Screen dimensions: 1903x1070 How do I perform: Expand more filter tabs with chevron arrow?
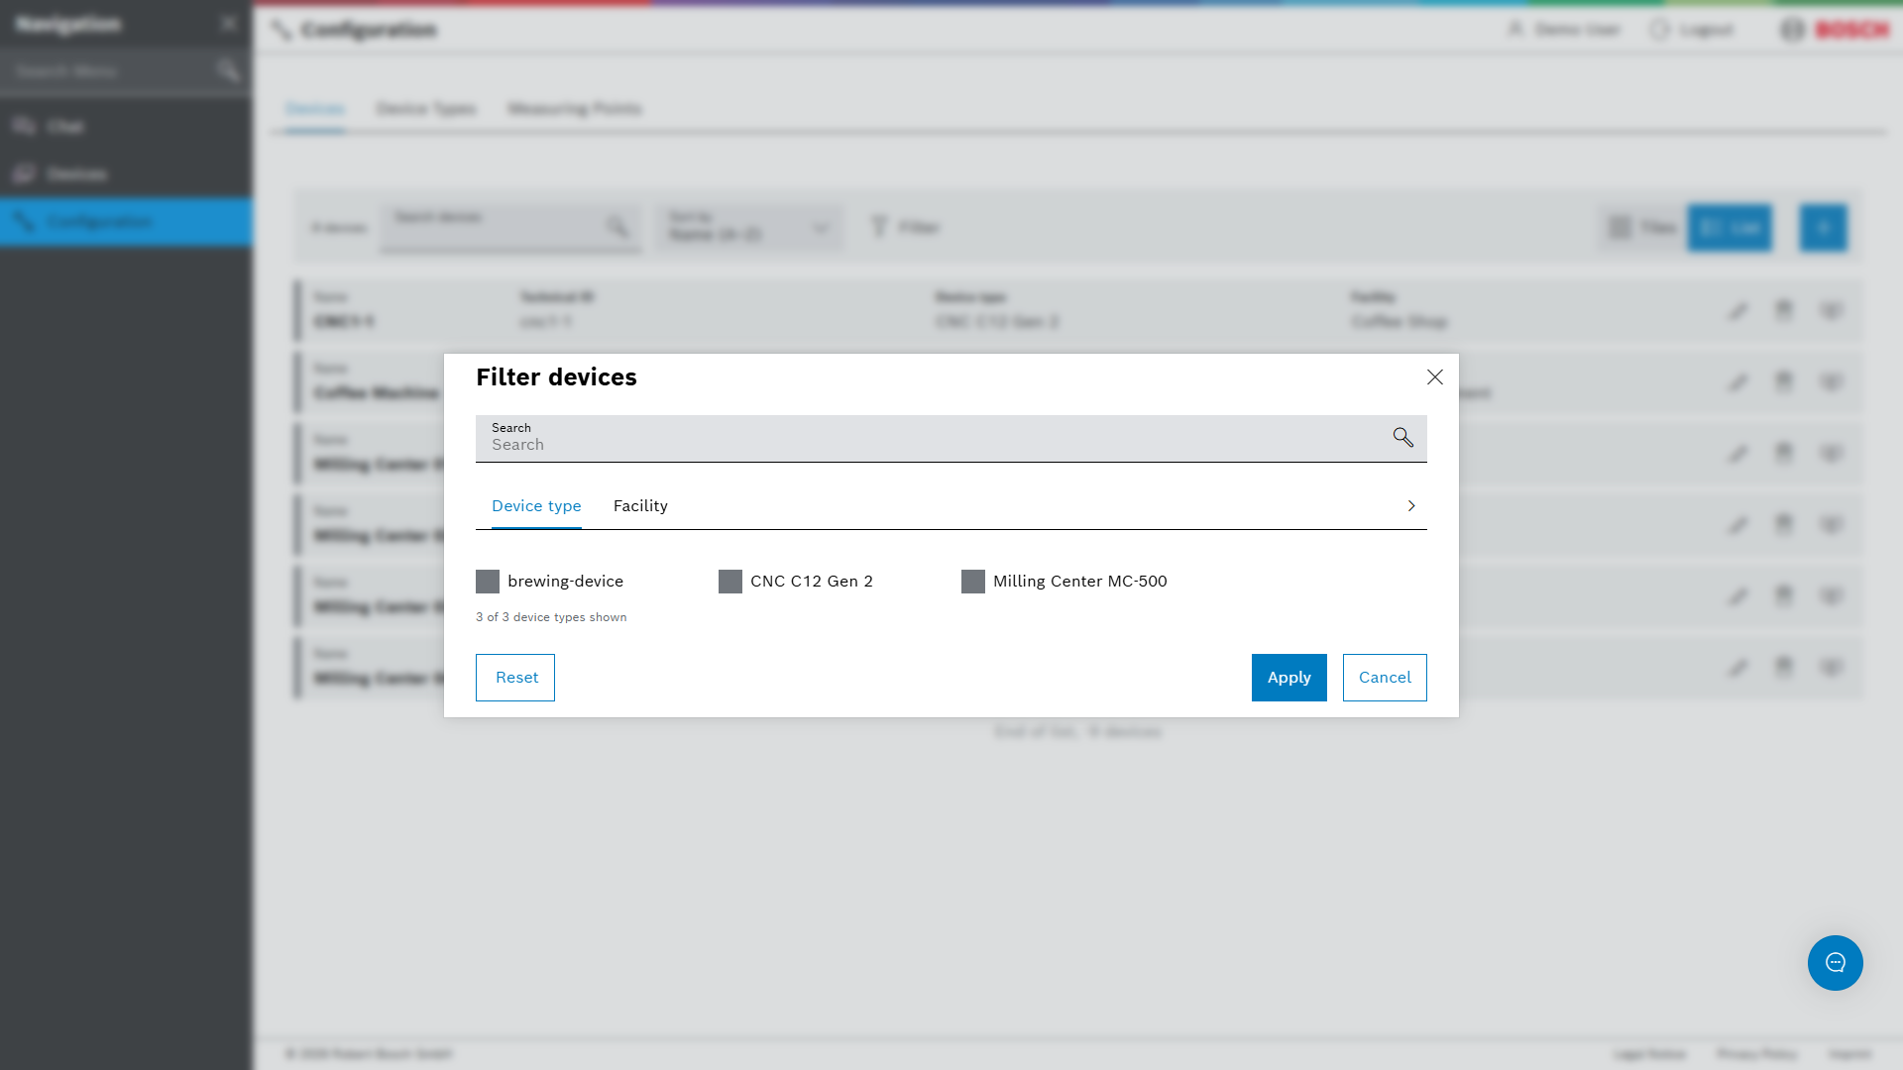pyautogui.click(x=1411, y=506)
